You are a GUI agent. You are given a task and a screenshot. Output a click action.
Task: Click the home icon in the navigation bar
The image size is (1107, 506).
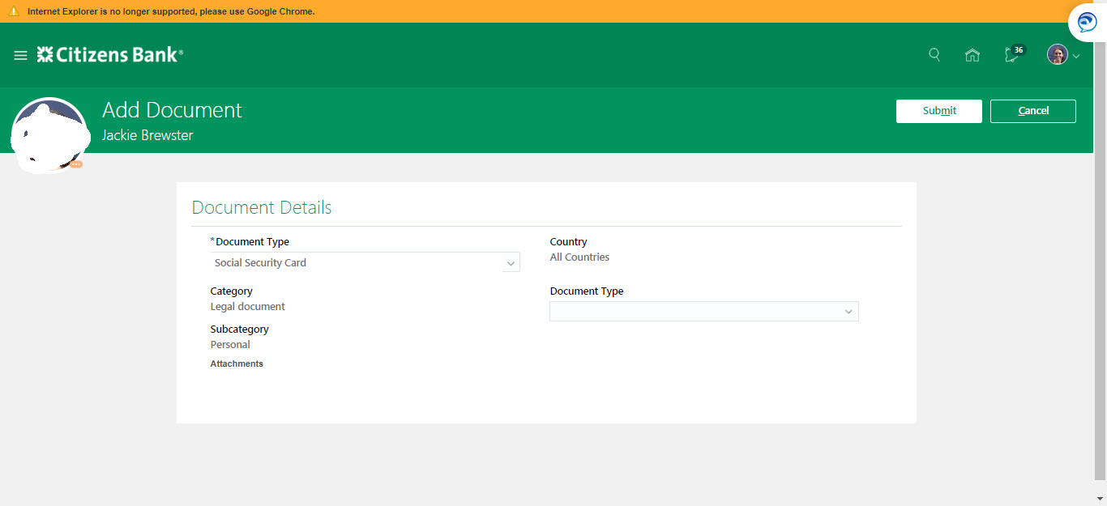point(972,54)
